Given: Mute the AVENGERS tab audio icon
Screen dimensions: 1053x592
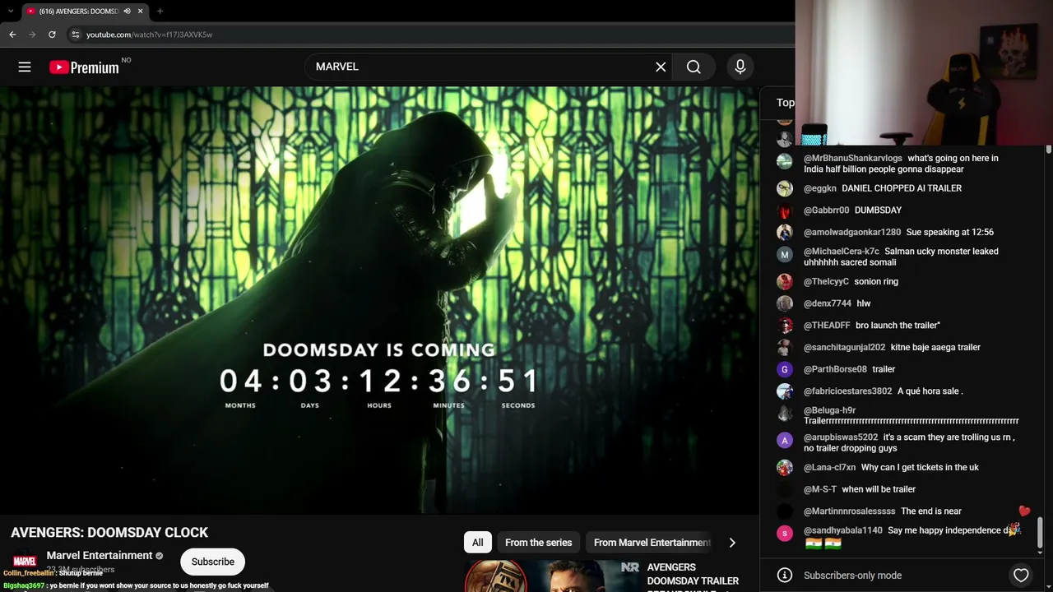Looking at the screenshot, I should coord(127,12).
